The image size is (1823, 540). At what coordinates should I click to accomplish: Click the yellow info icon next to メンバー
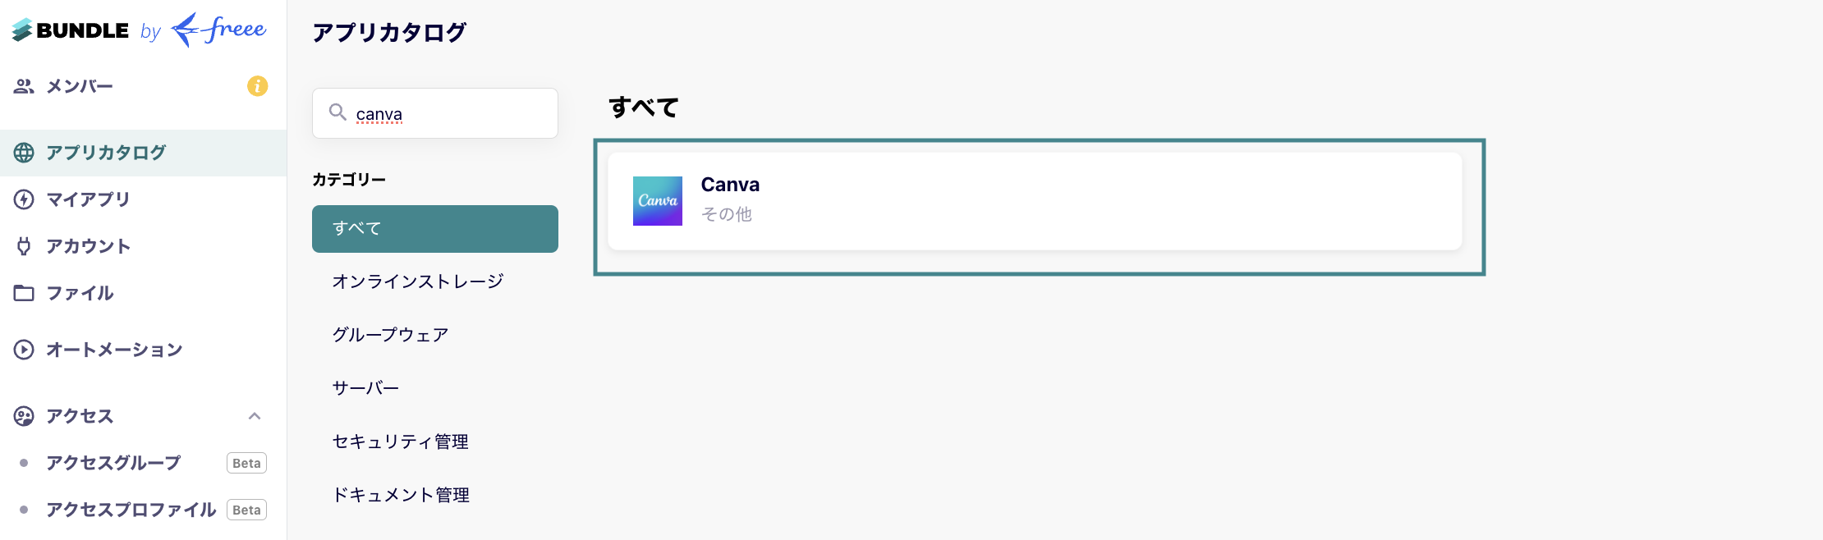256,85
